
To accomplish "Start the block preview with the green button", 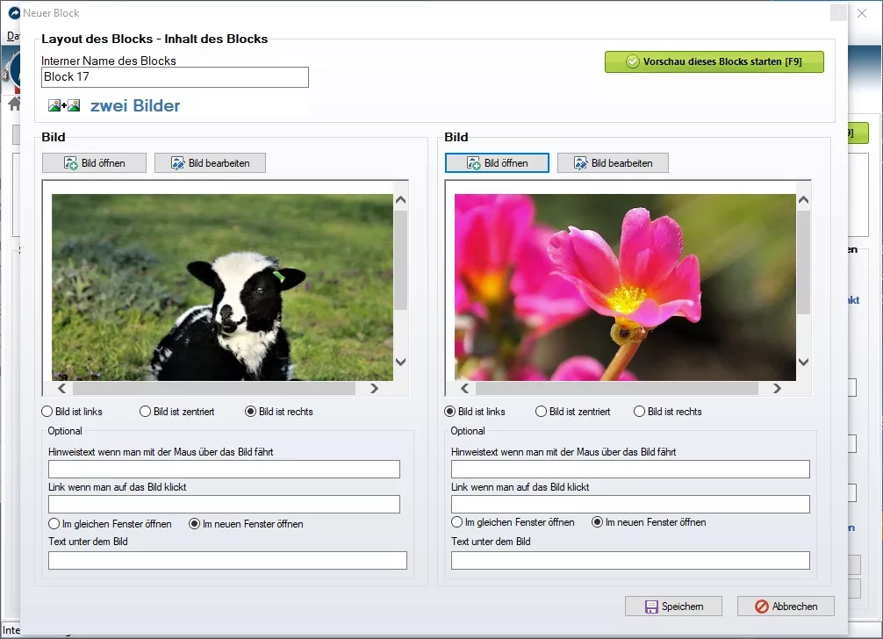I will (x=714, y=62).
